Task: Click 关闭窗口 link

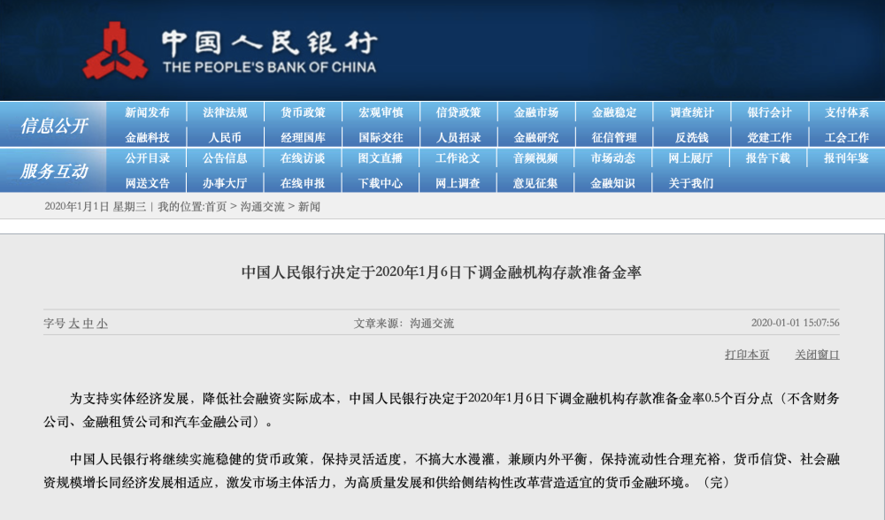Action: (817, 355)
